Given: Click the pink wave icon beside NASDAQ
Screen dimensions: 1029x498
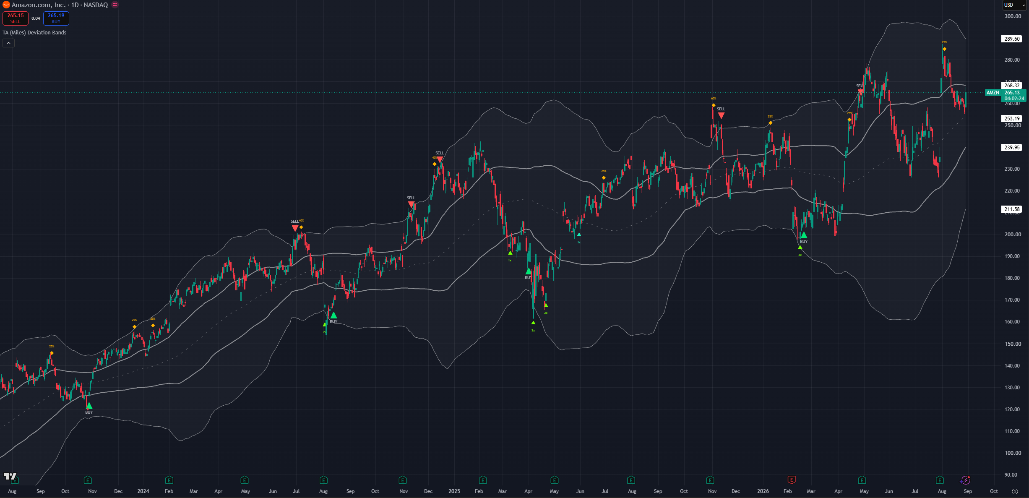Looking at the screenshot, I should [x=115, y=5].
